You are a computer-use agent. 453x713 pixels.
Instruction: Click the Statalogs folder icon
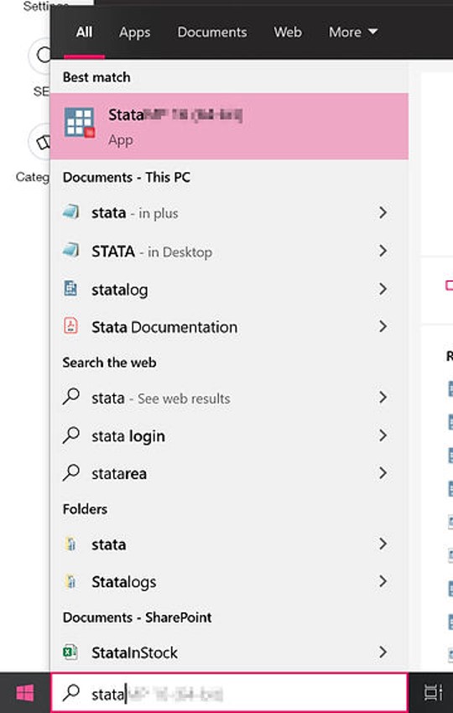[71, 581]
